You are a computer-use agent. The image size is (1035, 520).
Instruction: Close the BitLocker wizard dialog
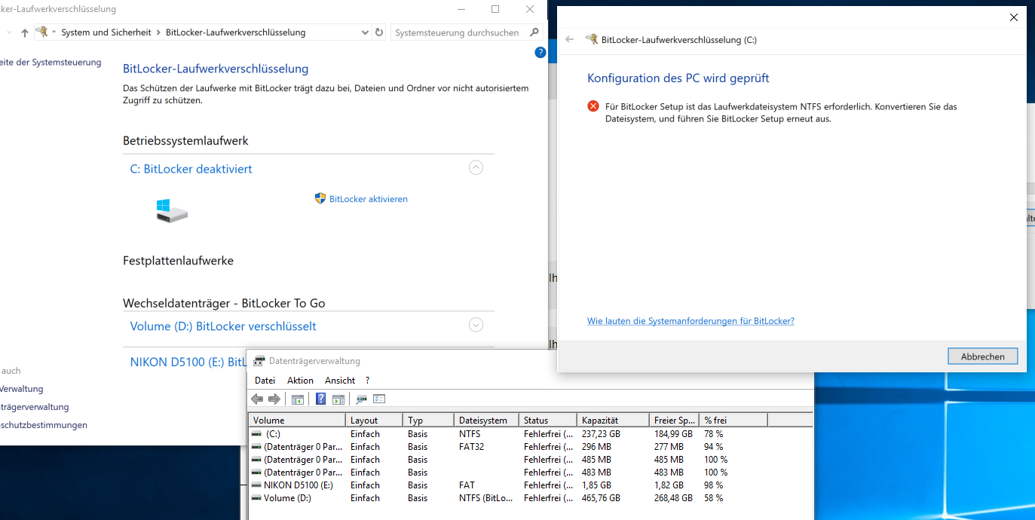1013,17
